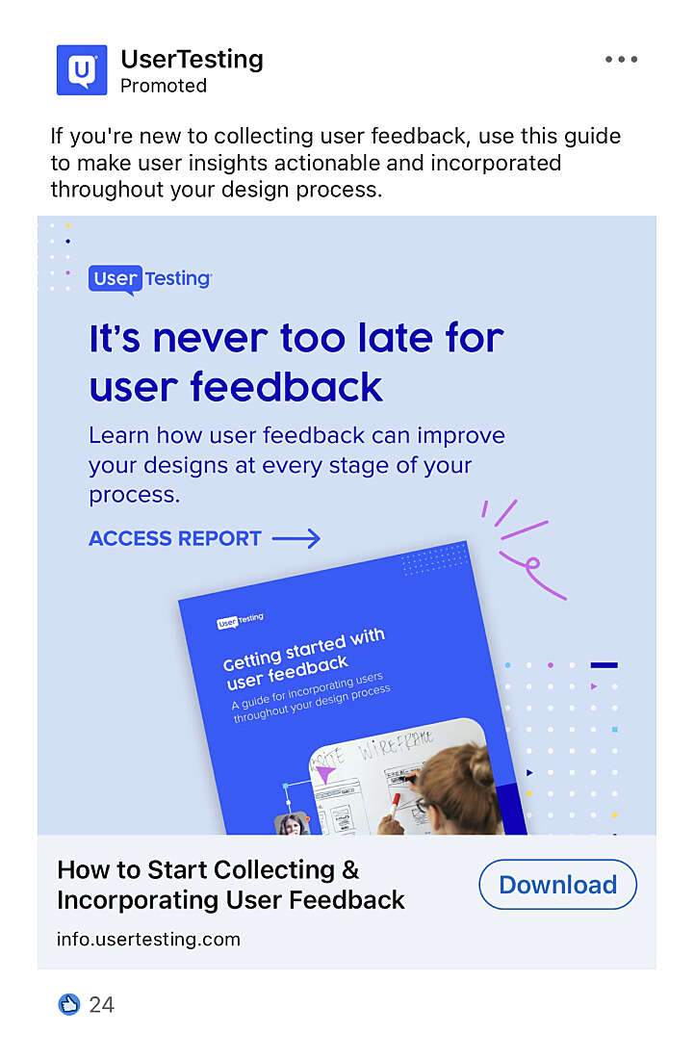Tap the thumbs-up like reaction icon

click(69, 1004)
